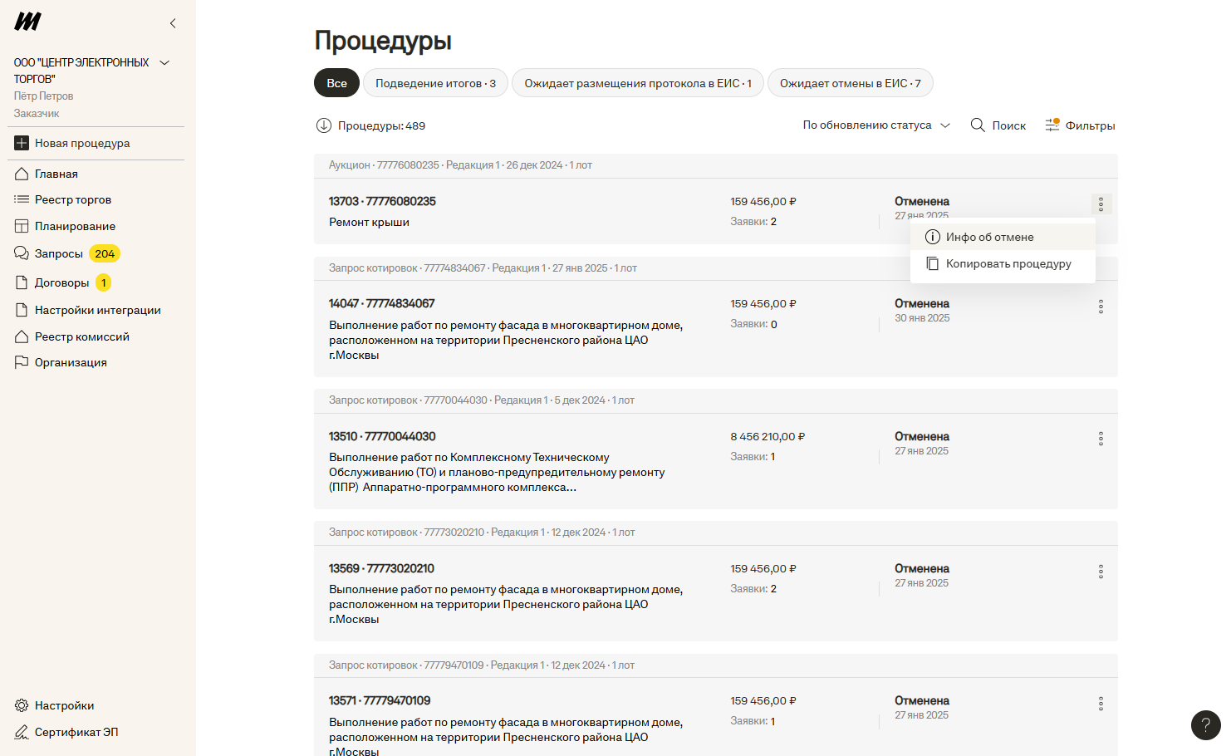Collapse the left sidebar with the chevron
Screen dimensions: 1231x756
pos(173,23)
